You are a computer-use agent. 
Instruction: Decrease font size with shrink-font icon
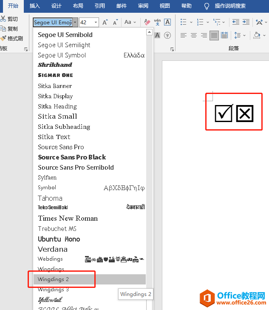pos(115,22)
